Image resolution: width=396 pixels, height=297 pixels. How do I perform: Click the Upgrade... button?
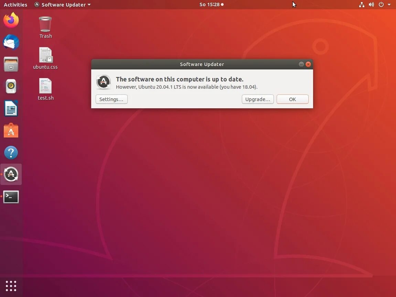pos(258,99)
